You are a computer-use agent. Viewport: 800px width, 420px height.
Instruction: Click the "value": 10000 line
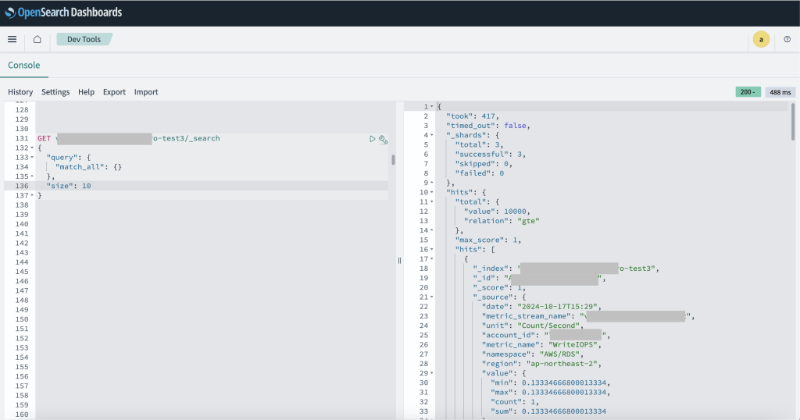click(498, 212)
